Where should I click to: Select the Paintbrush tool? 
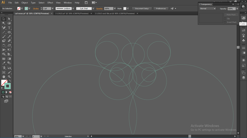[x=4, y=37]
